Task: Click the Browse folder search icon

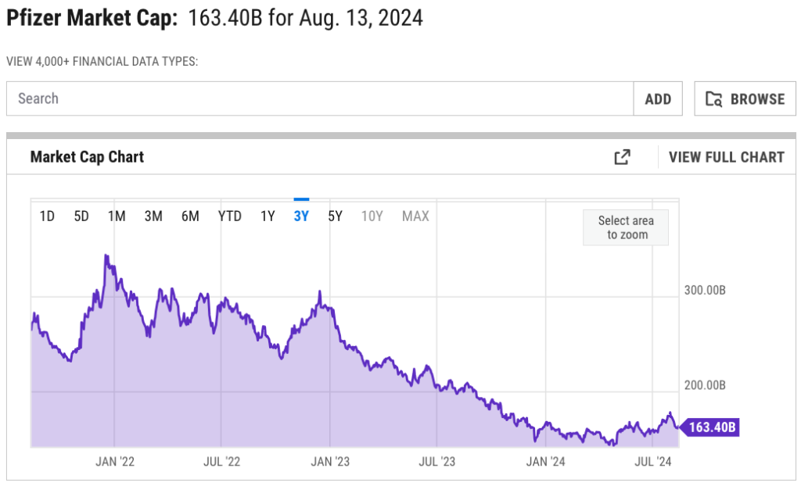Action: 713,99
